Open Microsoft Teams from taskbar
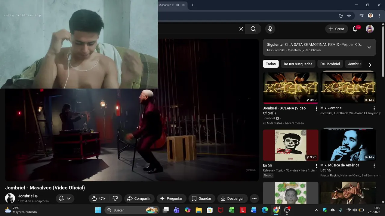The image size is (385, 216). (x=177, y=210)
